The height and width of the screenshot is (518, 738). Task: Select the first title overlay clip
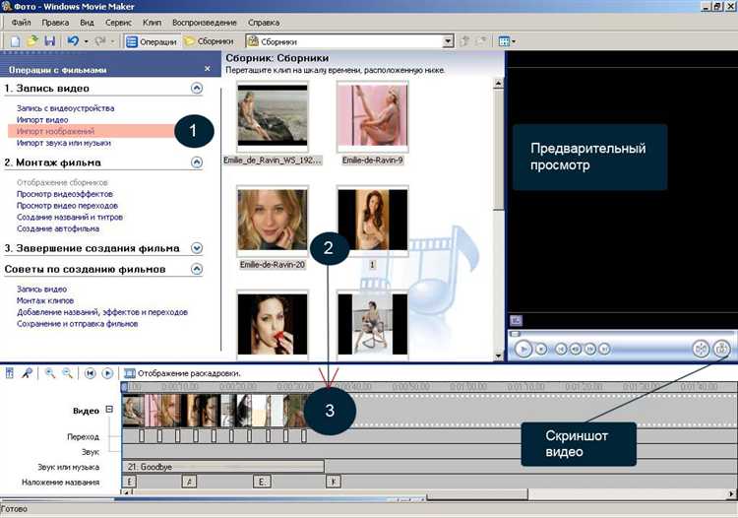[x=129, y=482]
